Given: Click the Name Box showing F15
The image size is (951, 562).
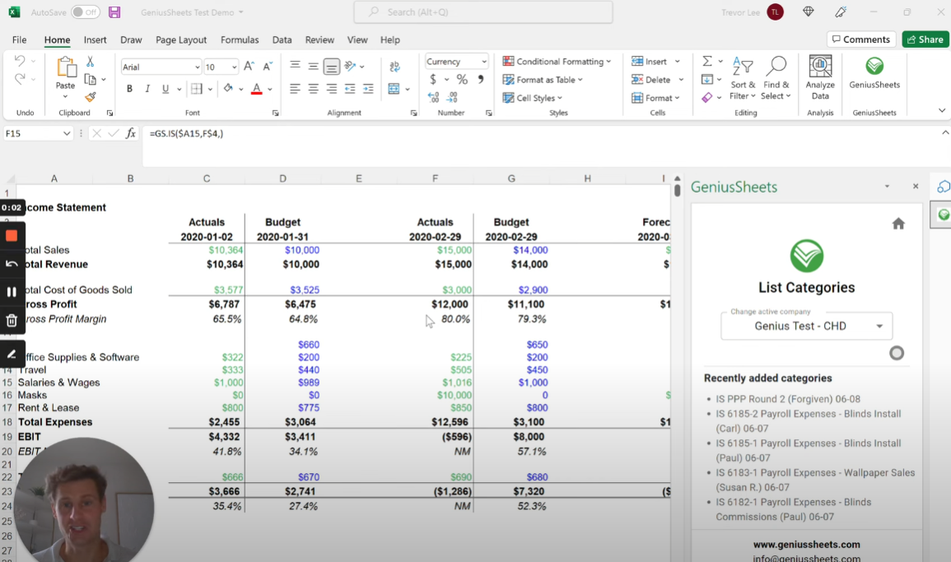Looking at the screenshot, I should point(38,133).
